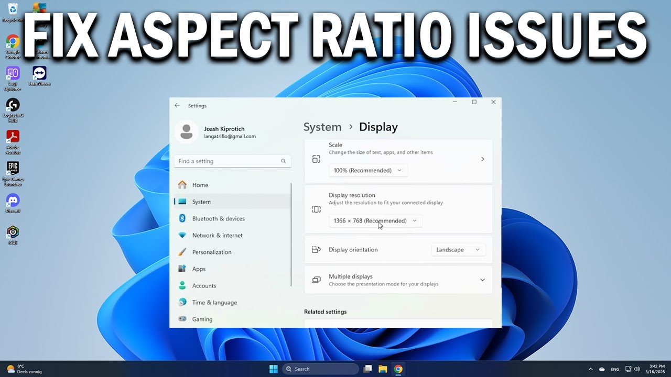Viewport: 671px width, 377px height.
Task: Open Network & internet settings
Action: (232, 235)
